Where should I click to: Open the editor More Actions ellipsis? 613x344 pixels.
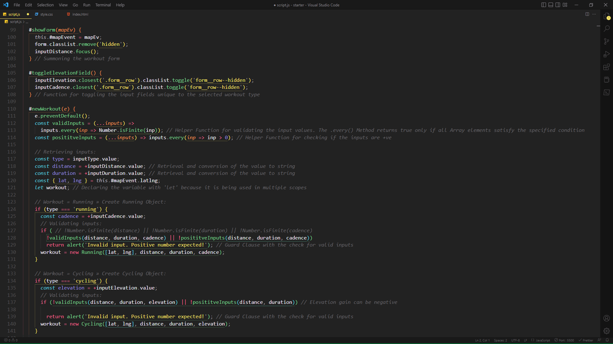coord(594,14)
